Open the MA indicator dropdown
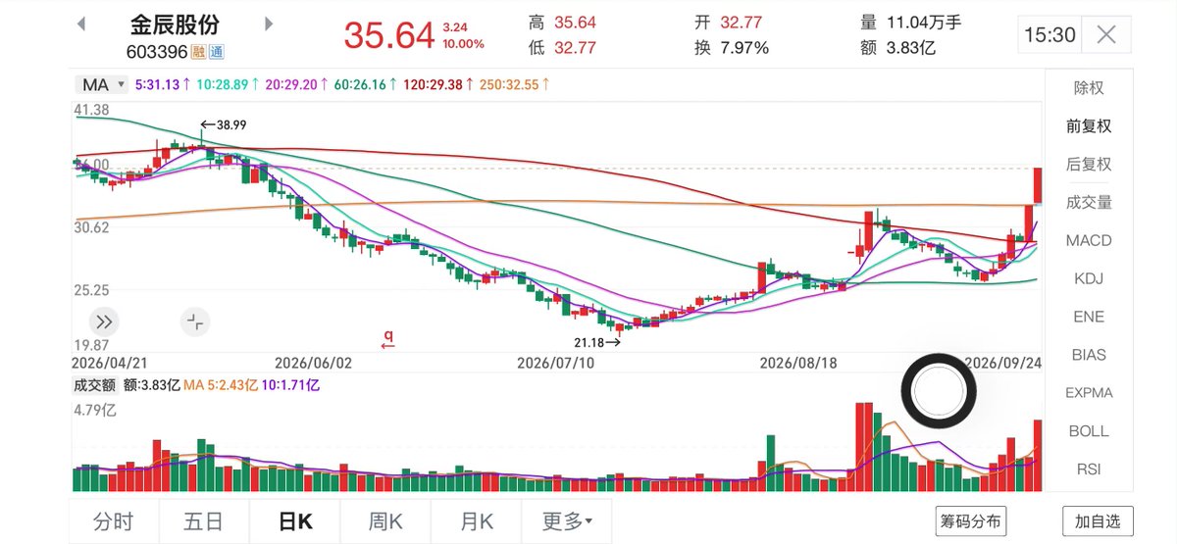The height and width of the screenshot is (544, 1177). [x=101, y=84]
